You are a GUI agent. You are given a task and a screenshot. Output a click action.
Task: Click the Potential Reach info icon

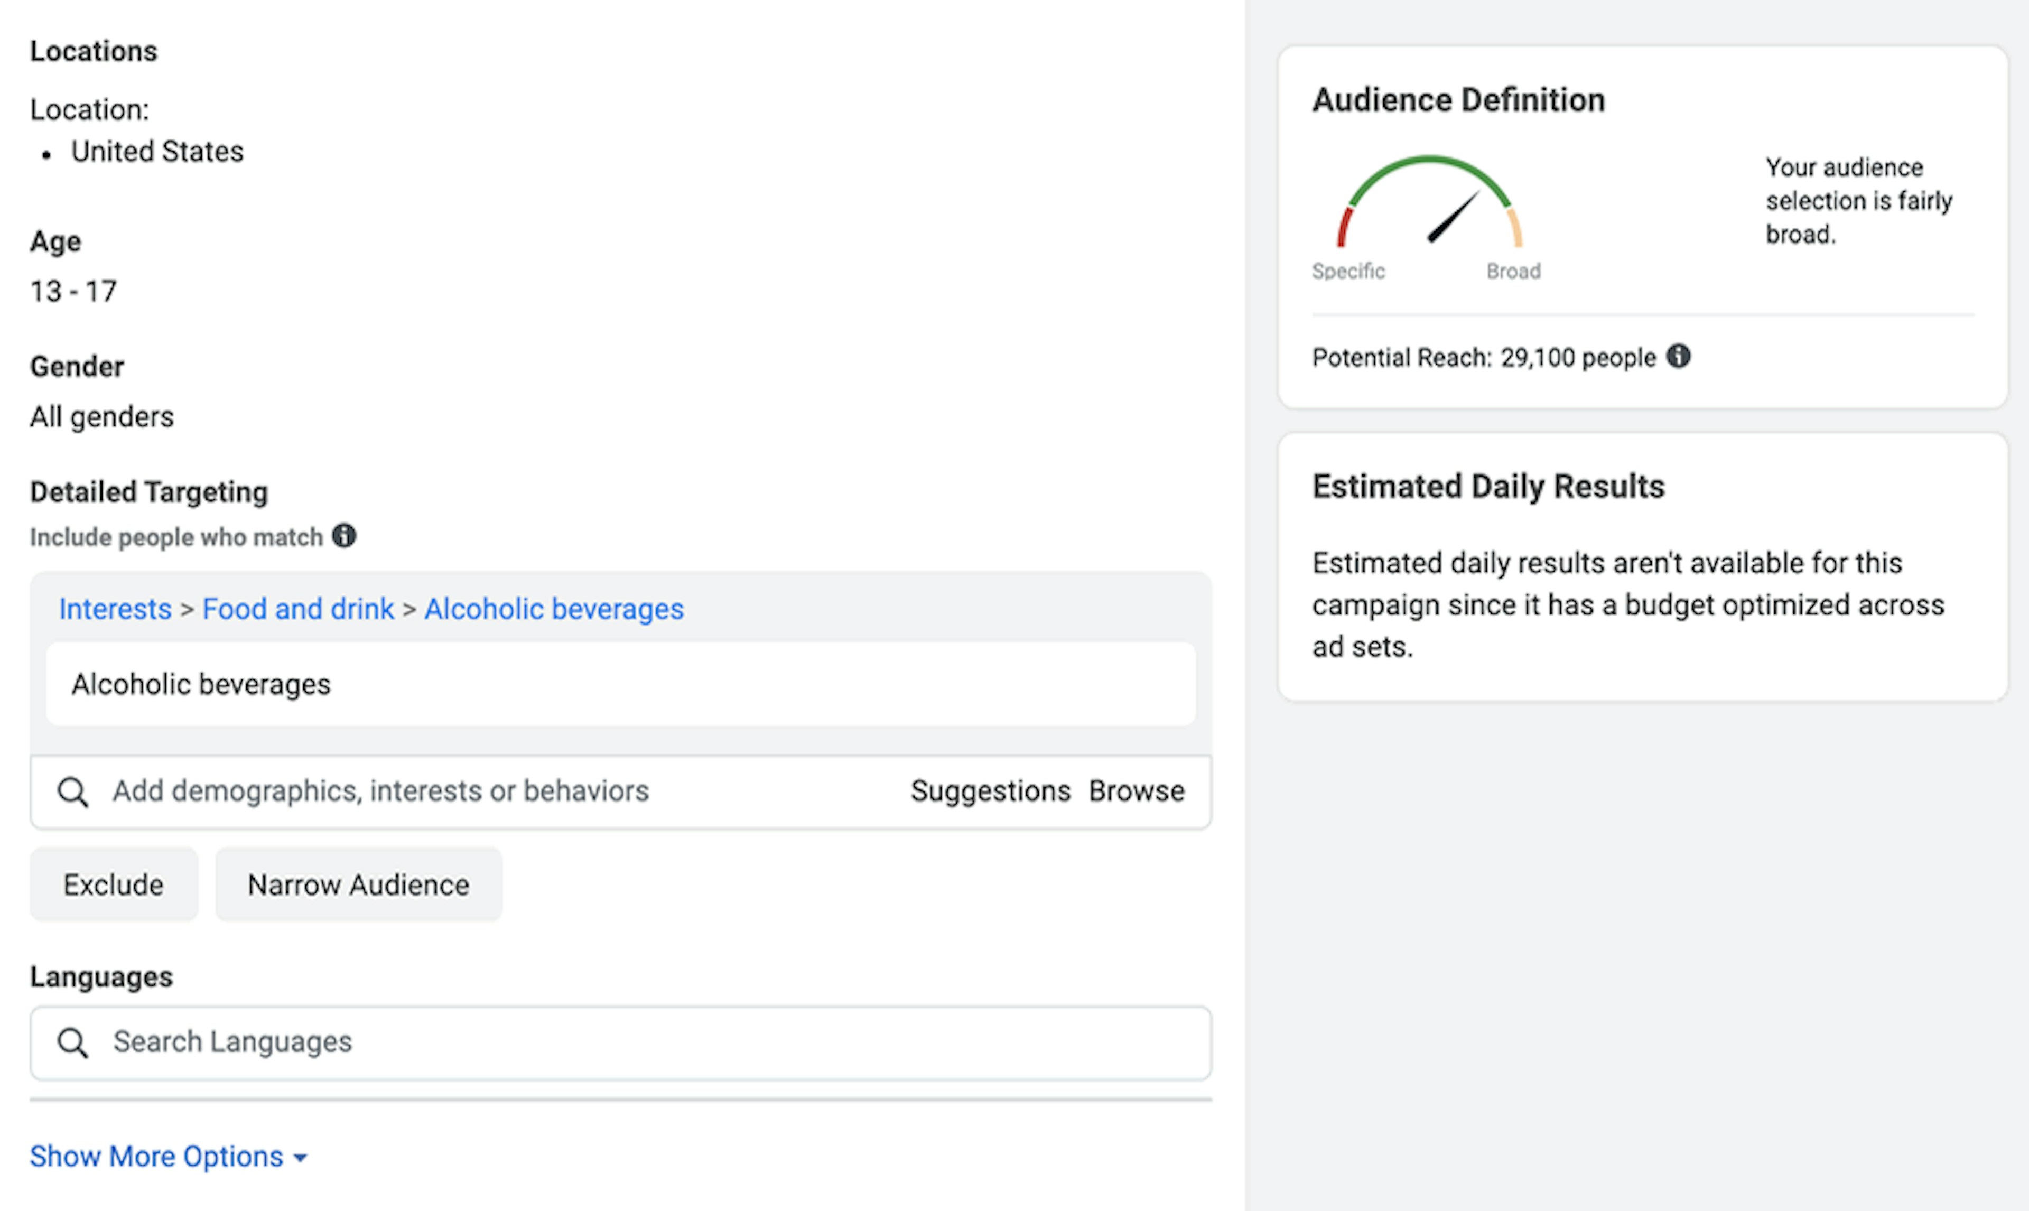(1678, 356)
